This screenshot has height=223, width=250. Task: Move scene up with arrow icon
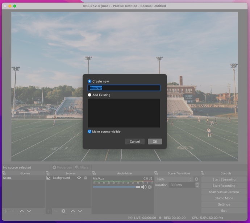coord(22,211)
